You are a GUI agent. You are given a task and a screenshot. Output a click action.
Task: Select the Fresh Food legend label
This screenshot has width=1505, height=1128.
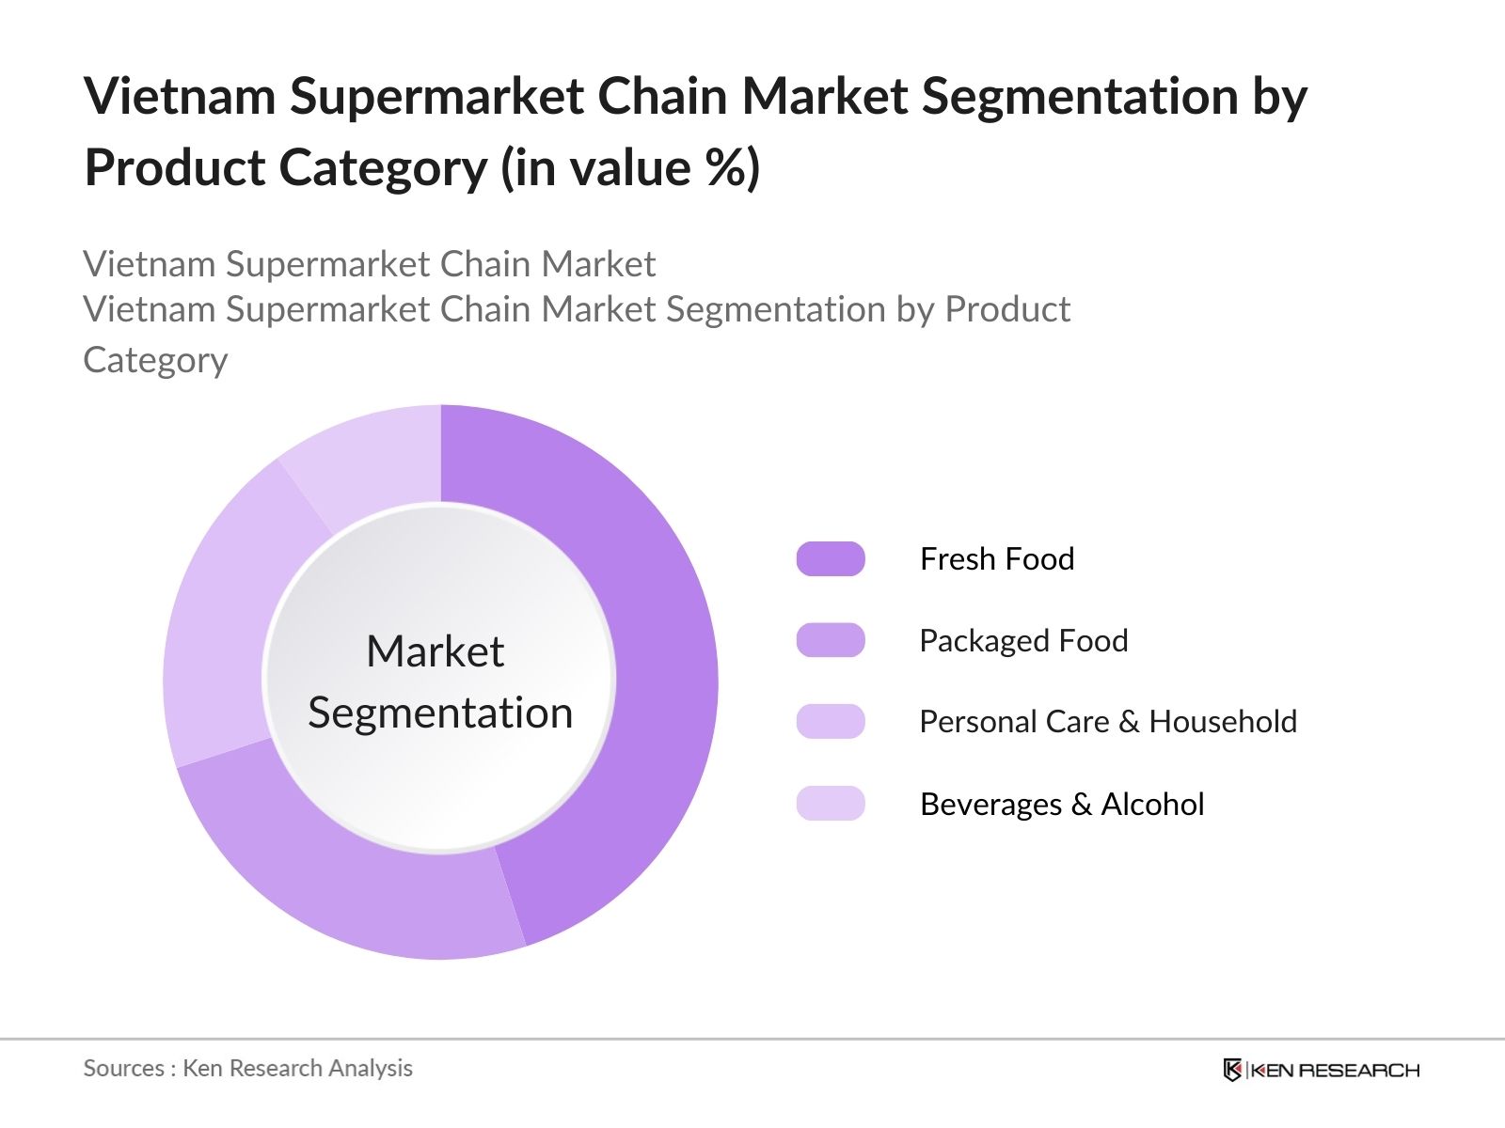tap(996, 558)
